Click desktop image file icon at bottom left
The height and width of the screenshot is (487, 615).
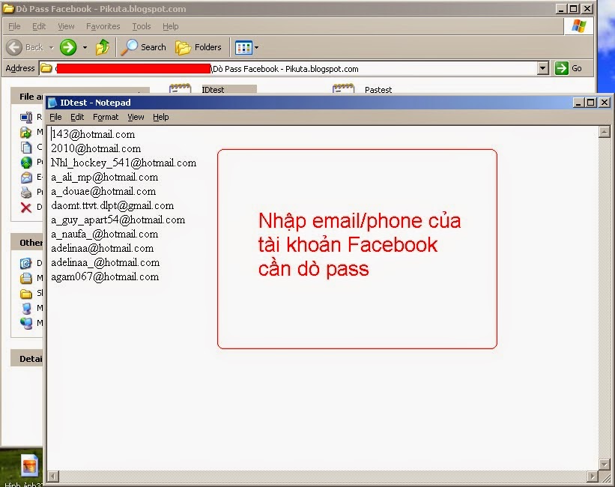30,466
